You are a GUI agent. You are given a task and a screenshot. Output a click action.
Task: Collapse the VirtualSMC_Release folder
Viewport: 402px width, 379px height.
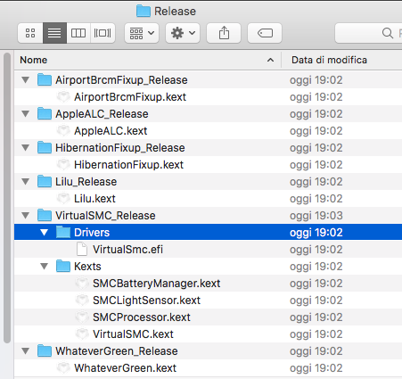tap(26, 216)
